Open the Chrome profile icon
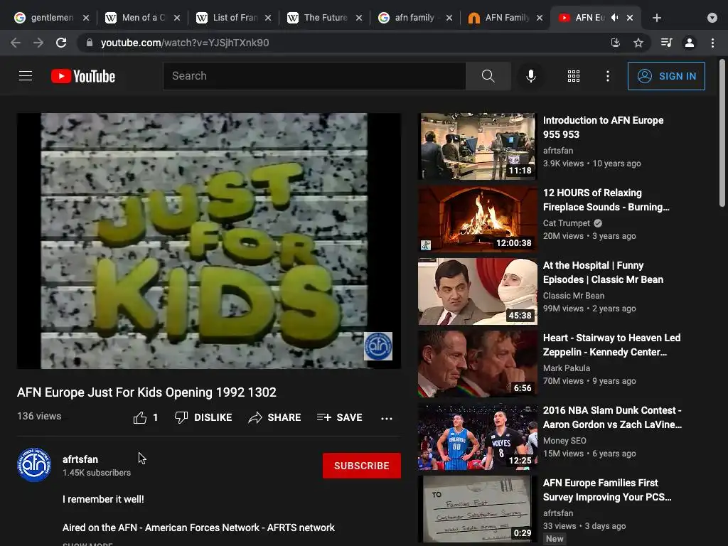Screen dimensions: 728x546 (x=690, y=43)
